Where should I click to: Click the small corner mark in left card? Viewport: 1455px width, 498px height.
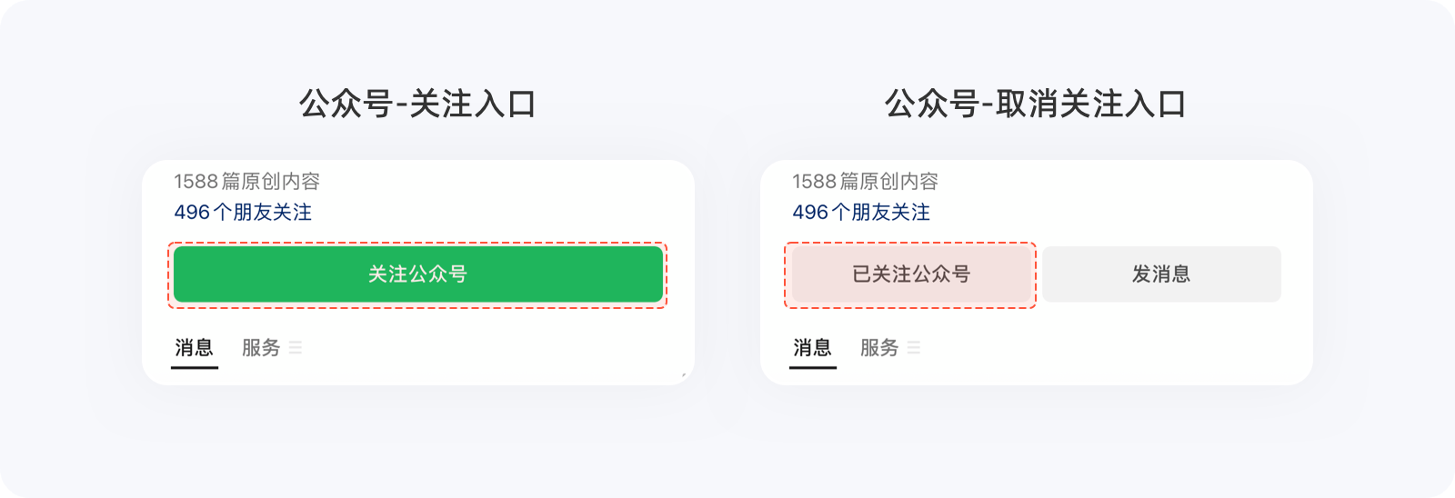coord(684,374)
